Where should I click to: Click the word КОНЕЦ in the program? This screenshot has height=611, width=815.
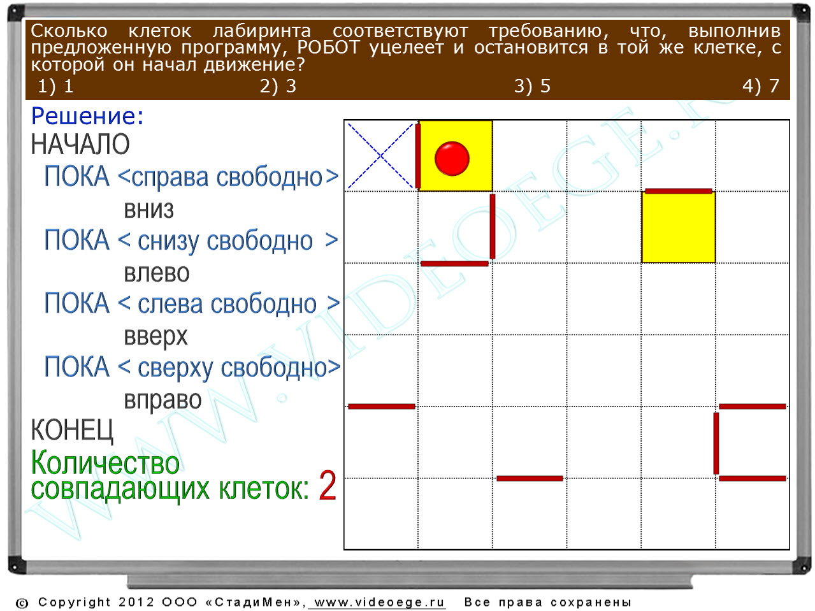pos(72,431)
